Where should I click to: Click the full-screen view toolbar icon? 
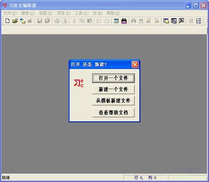click(x=116, y=21)
